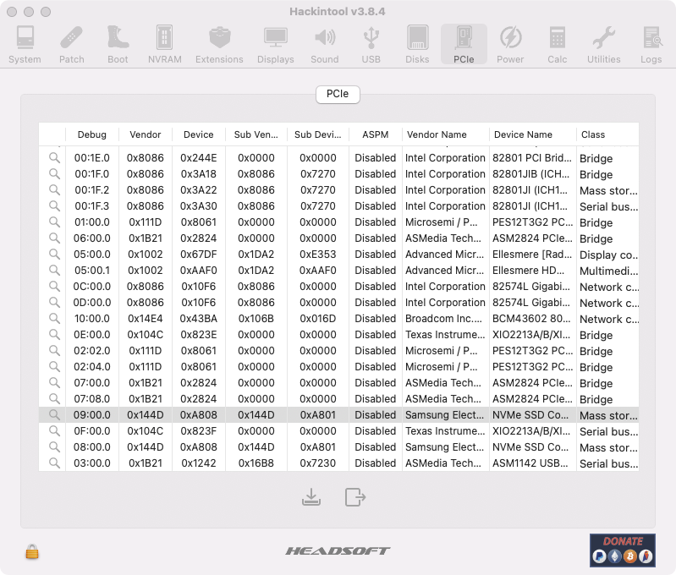This screenshot has height=575, width=676.
Task: Click Multimedi... class cell
Action: pyautogui.click(x=607, y=271)
